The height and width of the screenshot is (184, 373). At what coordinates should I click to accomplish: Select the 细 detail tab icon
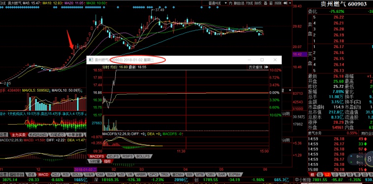(312, 175)
